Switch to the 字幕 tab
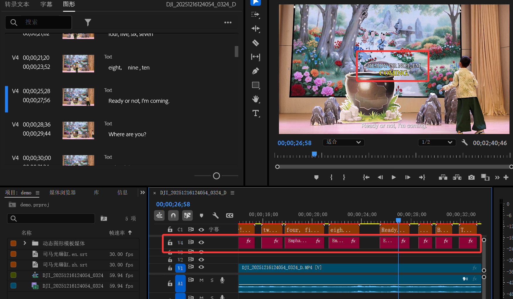The image size is (513, 299). click(x=46, y=4)
